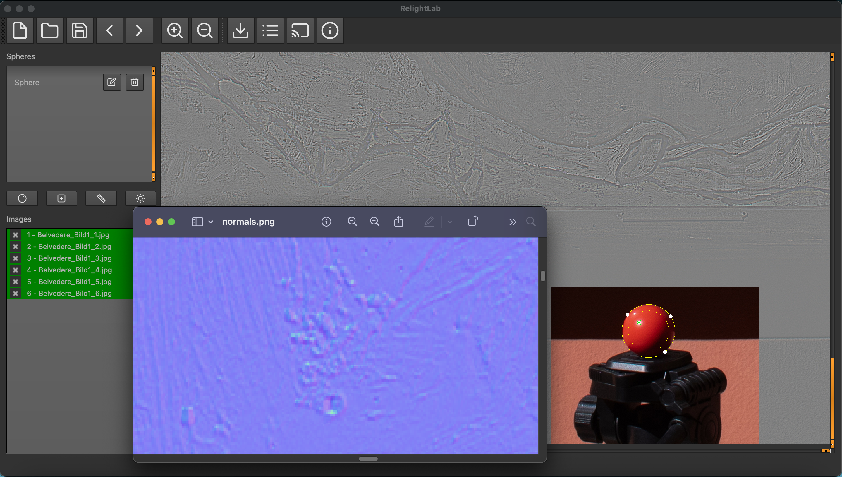842x477 pixels.
Task: Click the new sphere circle button
Action: tap(22, 198)
